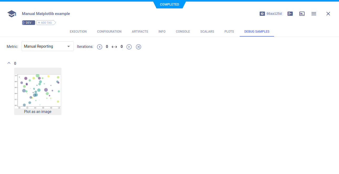Click the graduation cap task icon
339x174 pixels.
tap(12, 14)
